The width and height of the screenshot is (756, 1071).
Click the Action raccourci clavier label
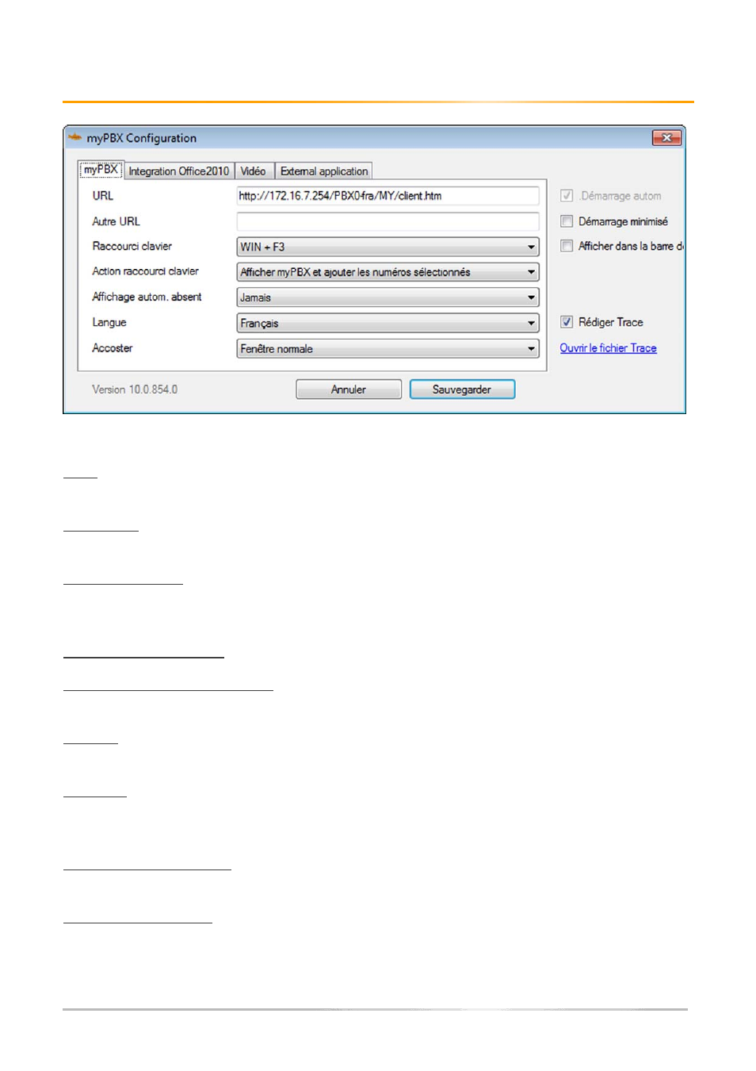[x=145, y=271]
